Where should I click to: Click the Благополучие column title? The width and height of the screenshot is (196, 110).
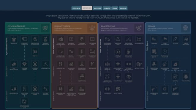click(x=108, y=26)
